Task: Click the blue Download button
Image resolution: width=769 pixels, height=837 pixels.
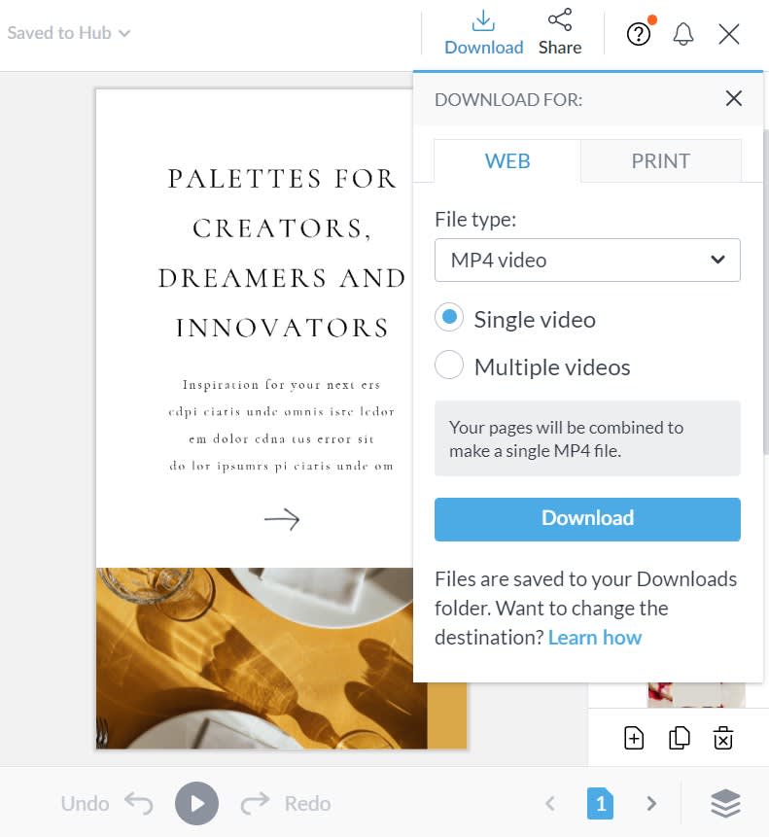Action: pyautogui.click(x=587, y=519)
